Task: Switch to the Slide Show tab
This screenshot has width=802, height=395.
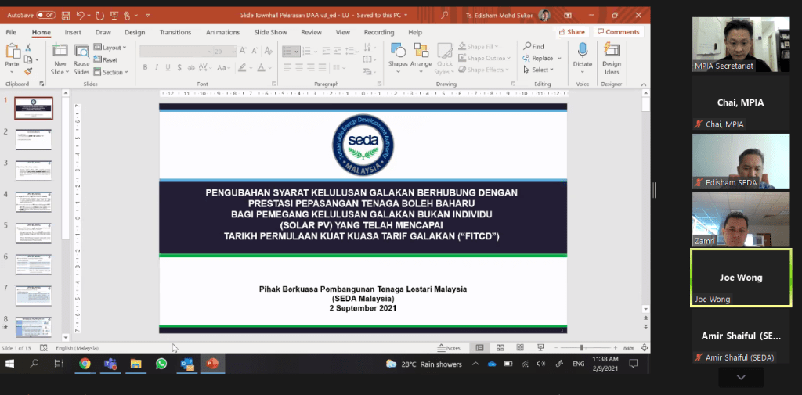Action: (268, 32)
